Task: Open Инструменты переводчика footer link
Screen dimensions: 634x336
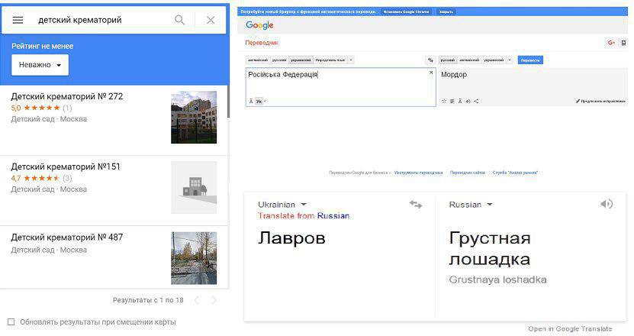Action: coord(419,173)
